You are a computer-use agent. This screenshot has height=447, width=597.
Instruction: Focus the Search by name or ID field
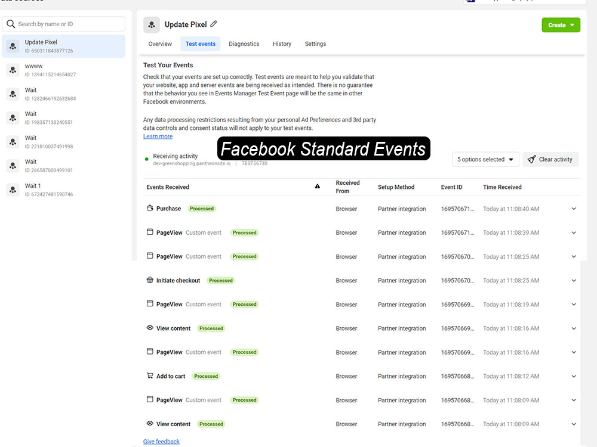click(x=64, y=24)
